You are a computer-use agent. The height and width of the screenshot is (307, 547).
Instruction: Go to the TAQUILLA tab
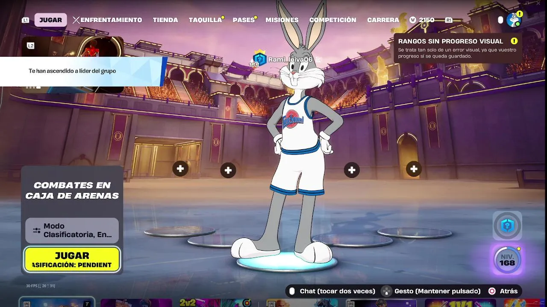[x=205, y=20]
